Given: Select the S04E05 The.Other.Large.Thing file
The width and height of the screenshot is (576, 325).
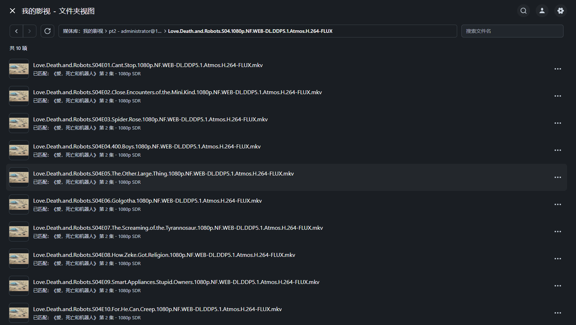Looking at the screenshot, I should pyautogui.click(x=163, y=174).
